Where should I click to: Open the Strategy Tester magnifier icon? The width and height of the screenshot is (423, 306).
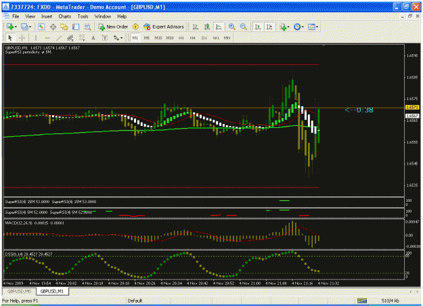[x=88, y=26]
